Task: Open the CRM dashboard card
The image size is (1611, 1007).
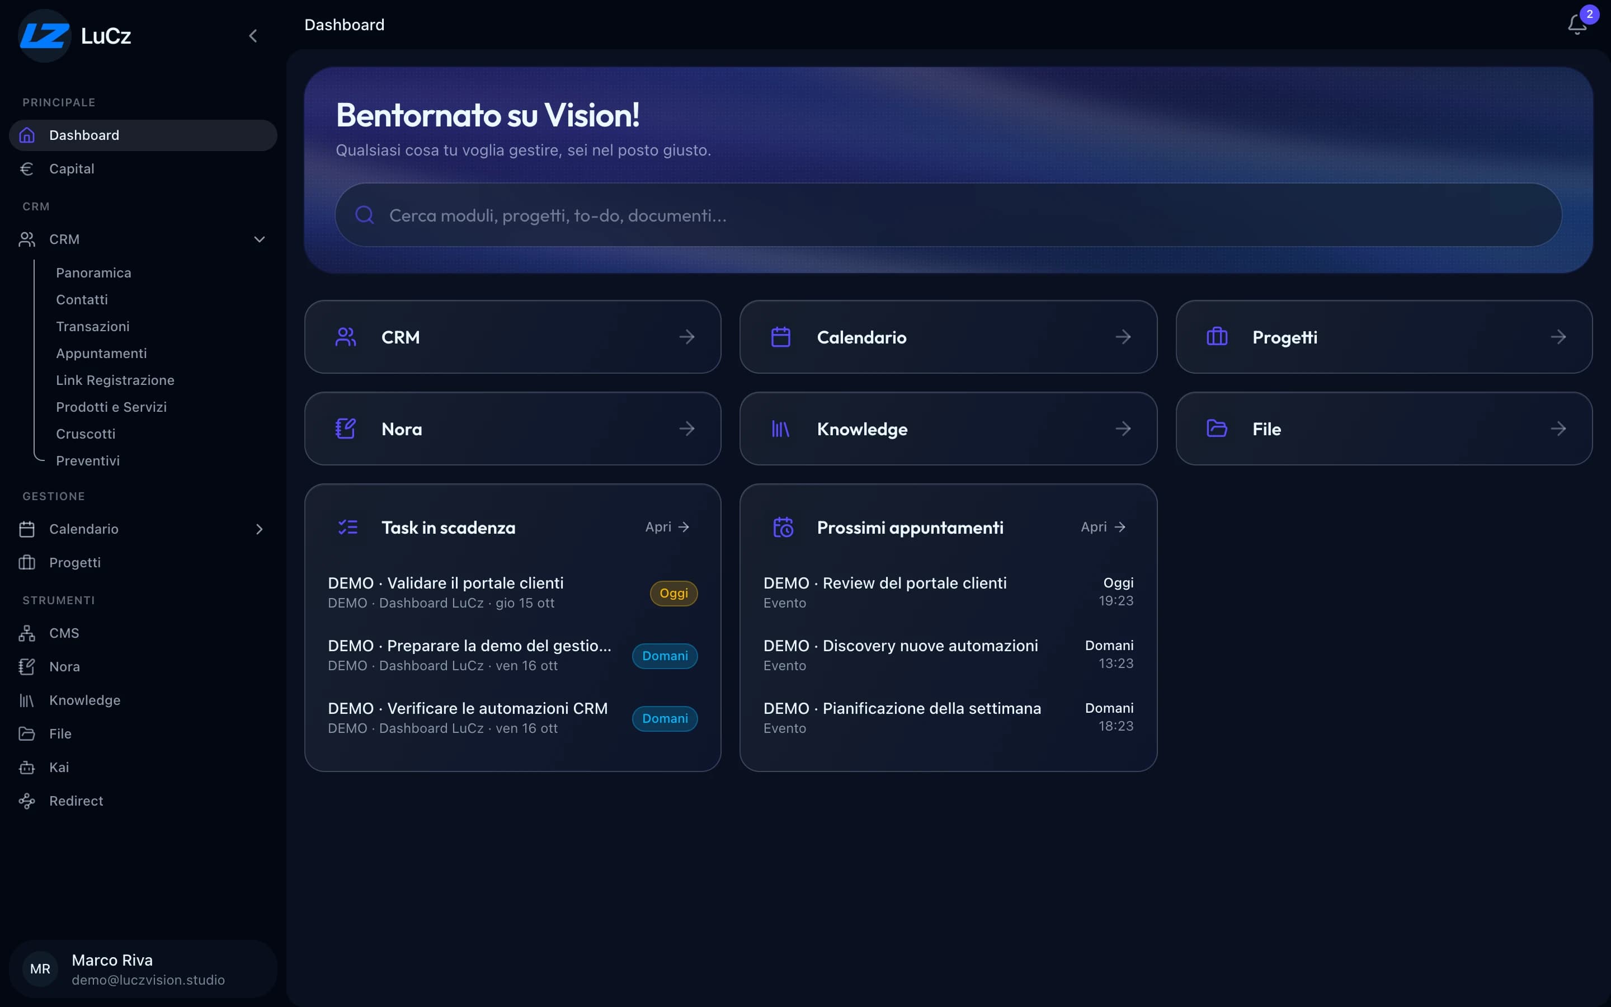Action: coord(512,337)
